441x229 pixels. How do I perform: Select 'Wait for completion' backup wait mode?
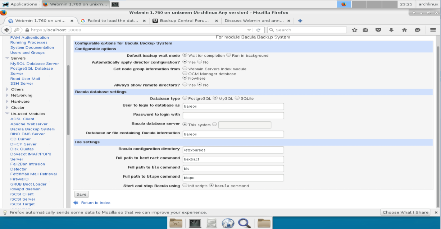click(x=185, y=55)
